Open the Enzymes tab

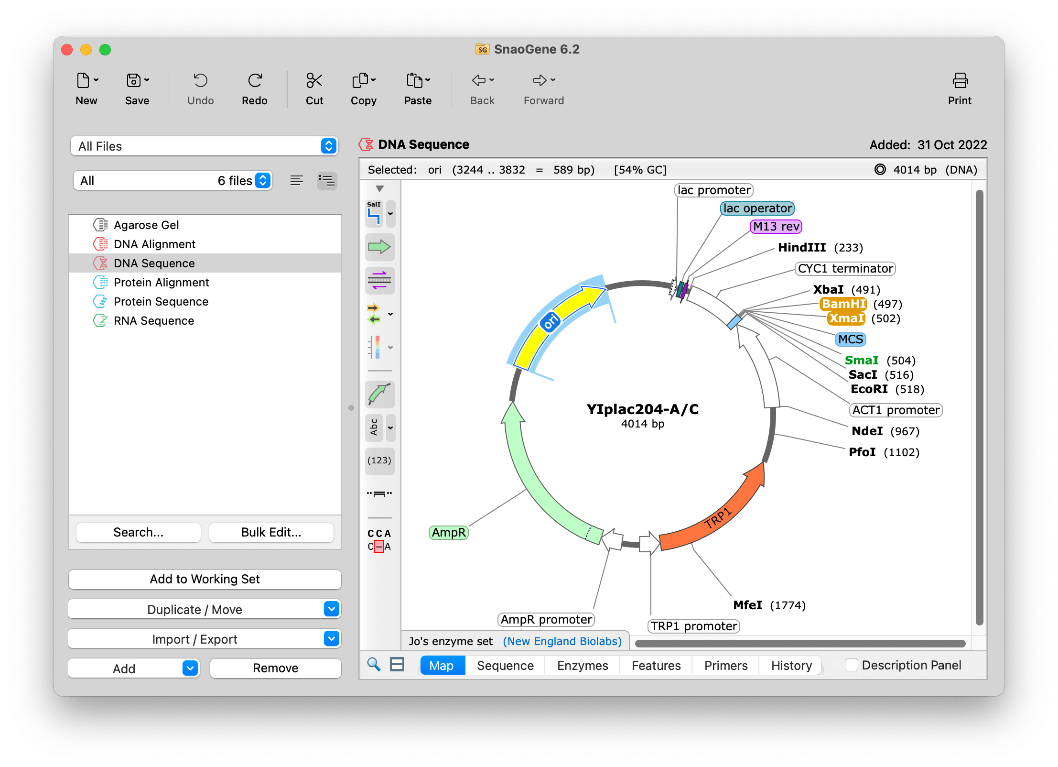click(582, 665)
